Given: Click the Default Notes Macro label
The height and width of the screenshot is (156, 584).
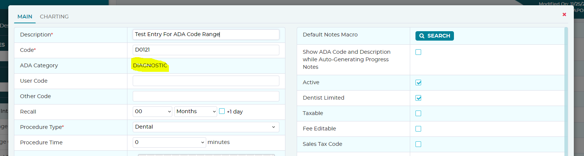Looking at the screenshot, I should point(330,35).
